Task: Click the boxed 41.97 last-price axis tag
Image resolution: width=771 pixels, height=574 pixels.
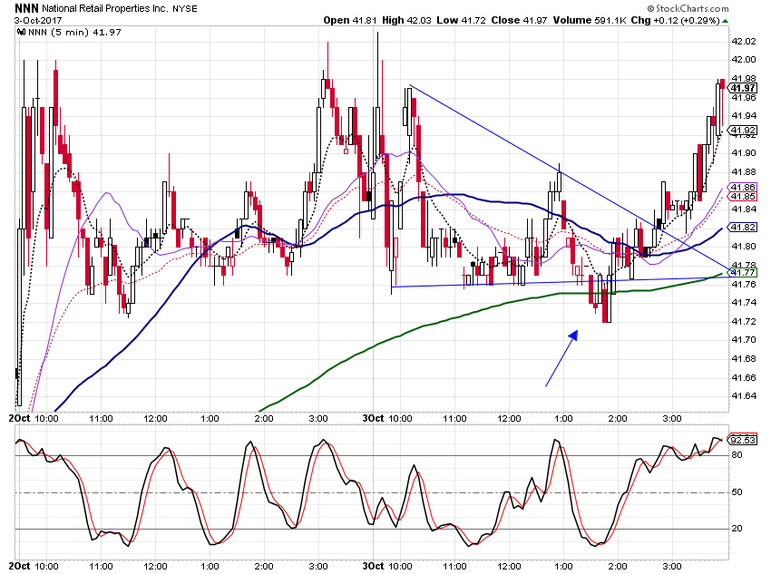Action: (x=743, y=88)
